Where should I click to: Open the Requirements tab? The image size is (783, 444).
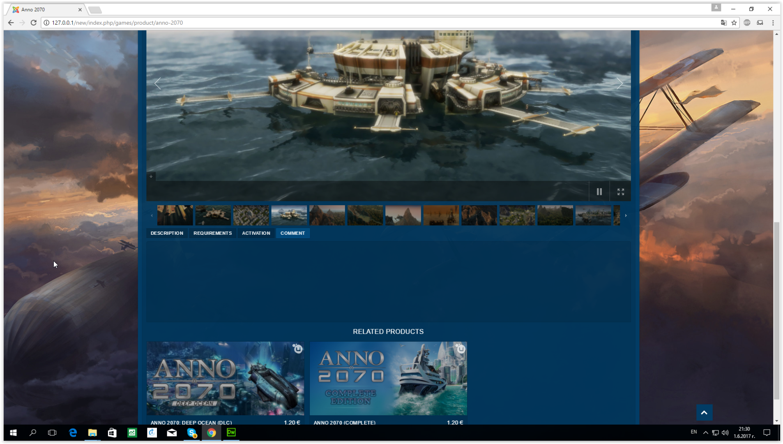212,233
